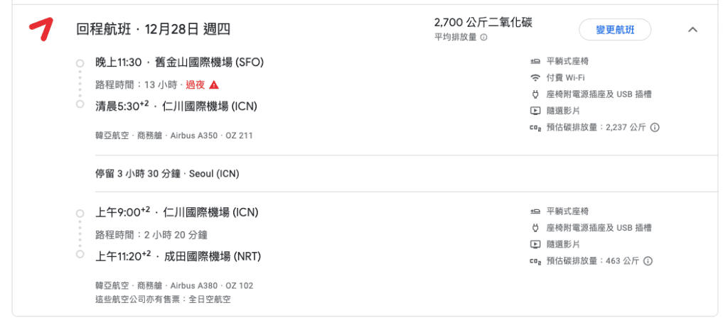728x325 pixels.
Task: Click the 全日空航空 ticket seller text
Action: click(x=210, y=299)
